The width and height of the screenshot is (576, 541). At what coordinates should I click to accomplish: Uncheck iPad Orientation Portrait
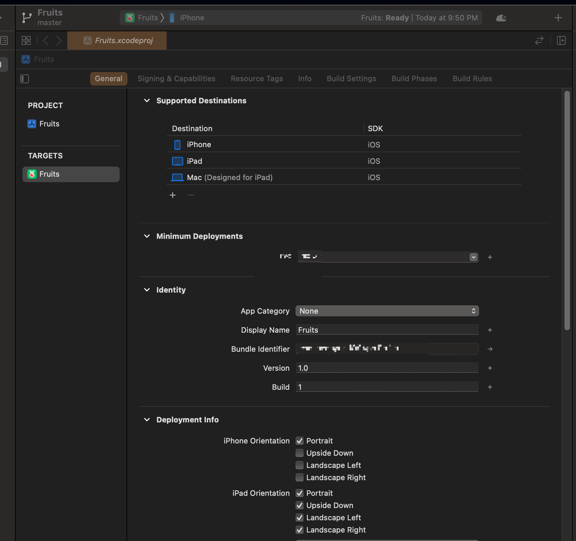(x=300, y=493)
